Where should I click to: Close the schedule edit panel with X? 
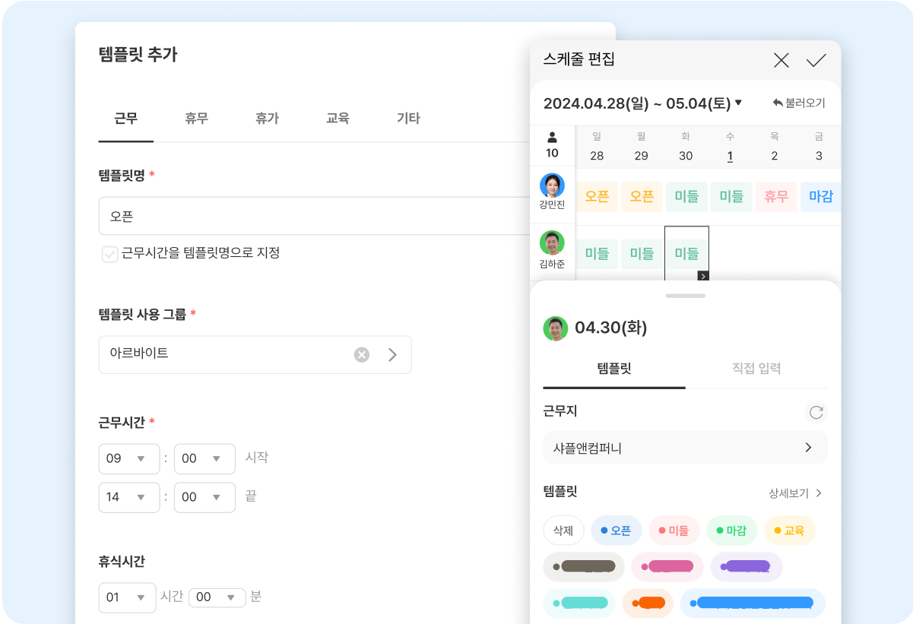click(x=781, y=61)
